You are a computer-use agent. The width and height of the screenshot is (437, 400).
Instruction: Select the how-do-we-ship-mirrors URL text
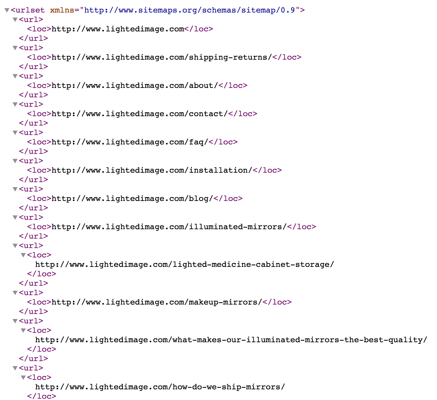point(160,387)
